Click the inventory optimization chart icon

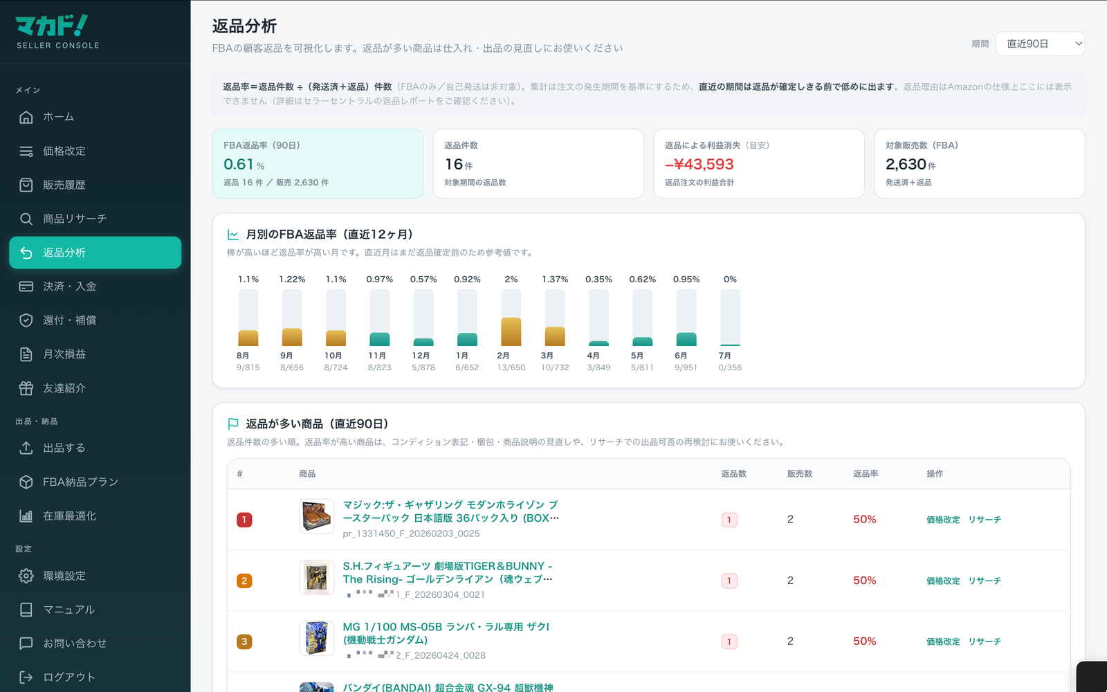(x=26, y=516)
